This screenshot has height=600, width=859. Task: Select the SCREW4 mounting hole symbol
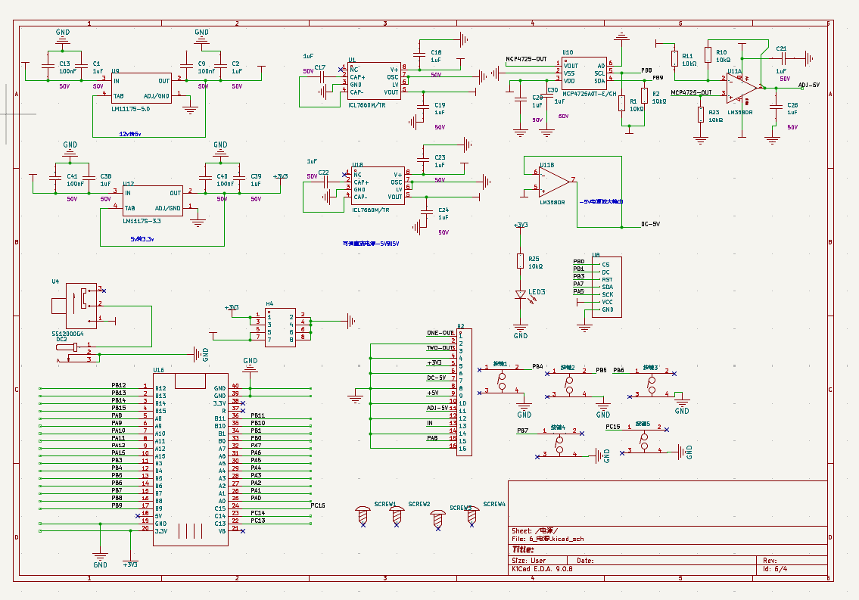click(472, 515)
